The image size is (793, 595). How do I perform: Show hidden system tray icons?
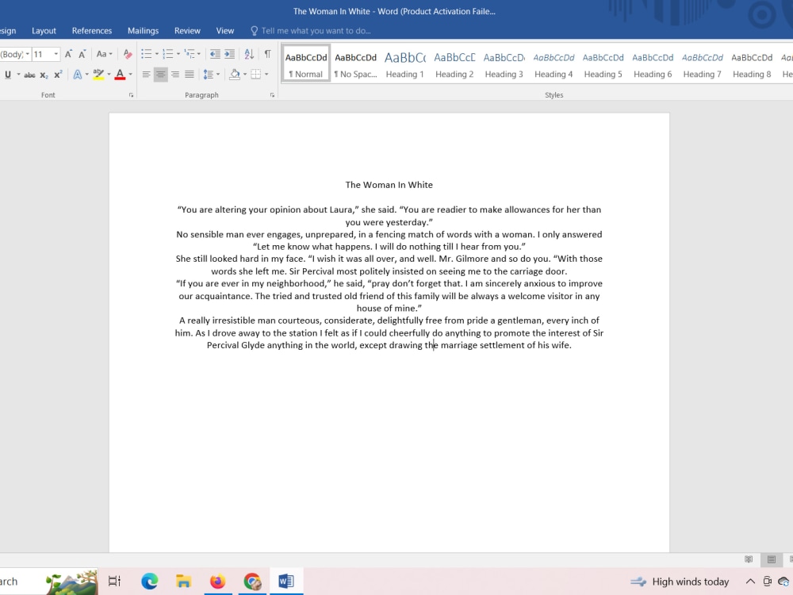(750, 582)
